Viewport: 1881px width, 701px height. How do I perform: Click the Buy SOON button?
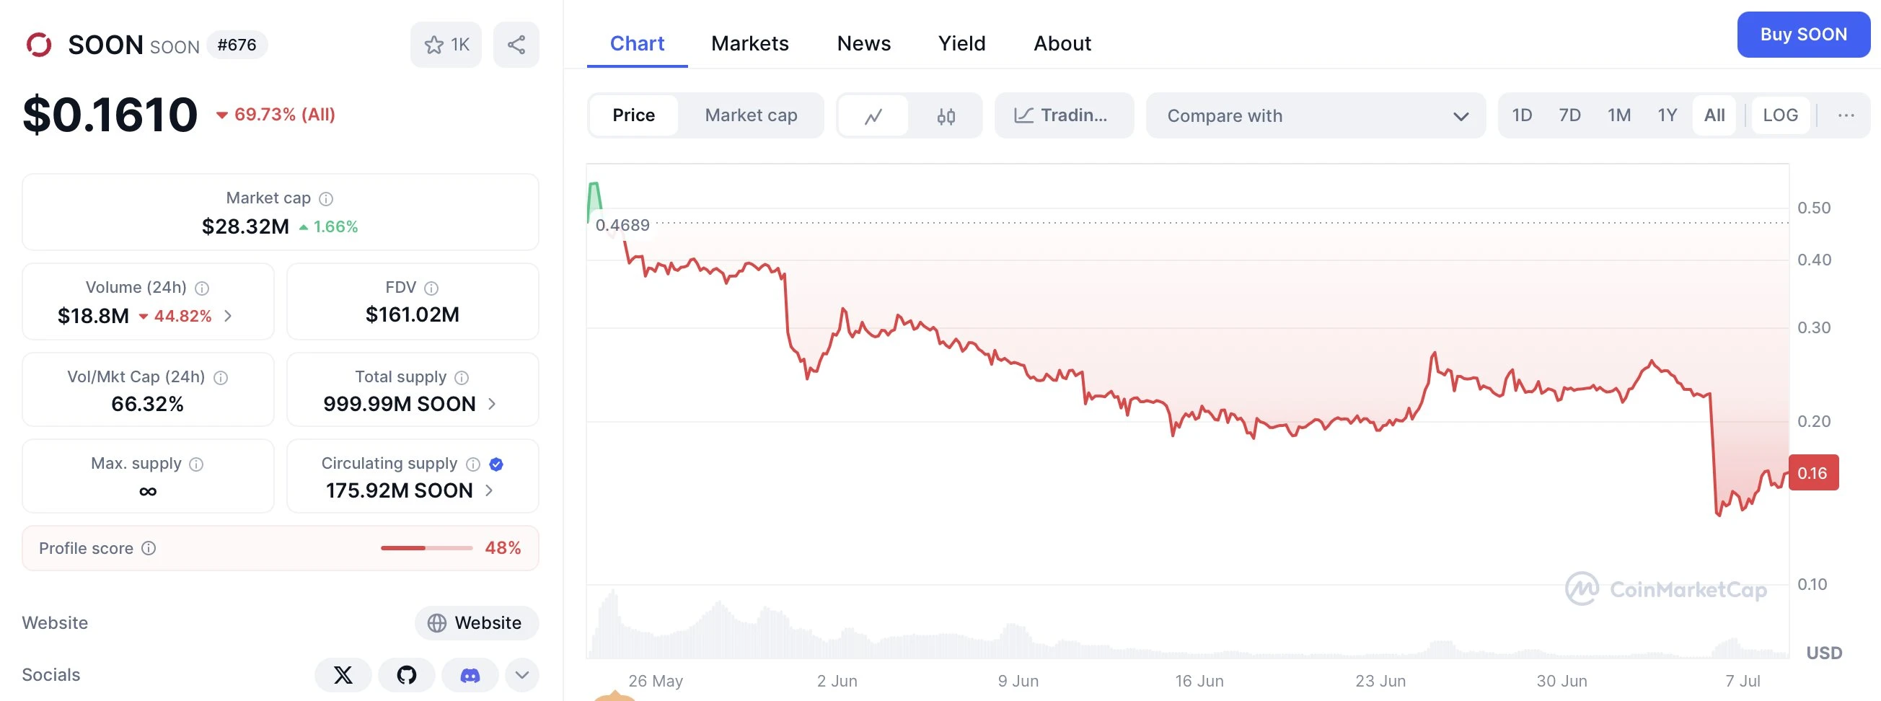tap(1803, 35)
